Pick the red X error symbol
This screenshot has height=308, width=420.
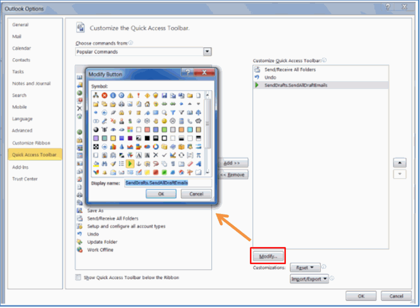click(x=104, y=95)
